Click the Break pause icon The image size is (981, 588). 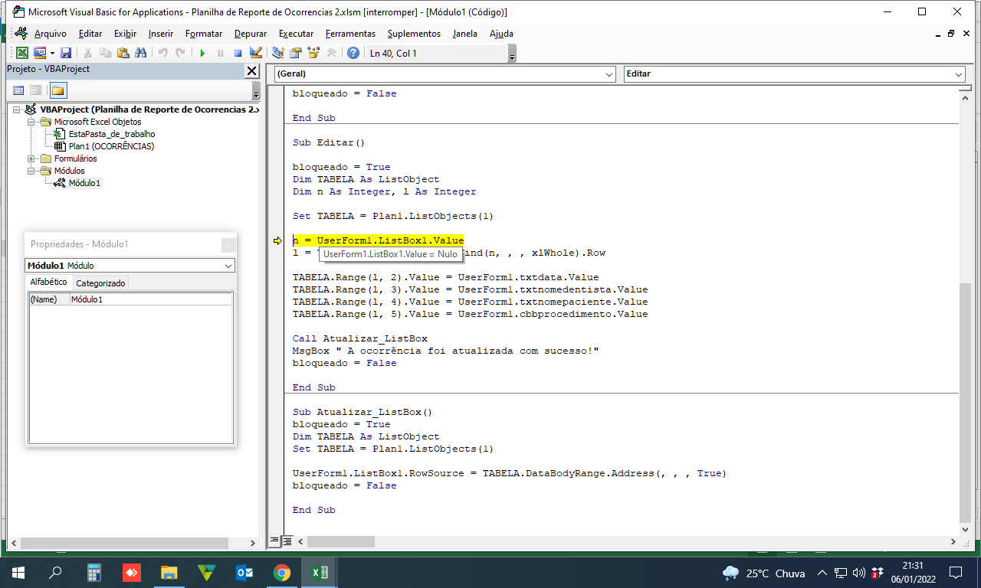tap(220, 53)
